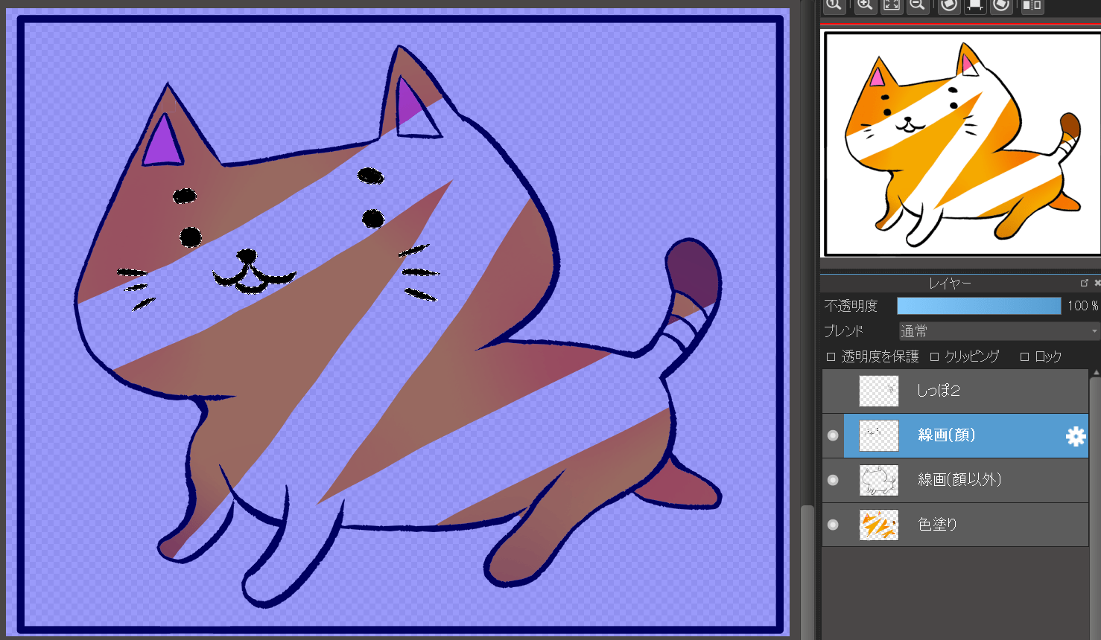Viewport: 1101px width, 640px height.
Task: Enable the クリッピング checkbox
Action: [x=935, y=356]
